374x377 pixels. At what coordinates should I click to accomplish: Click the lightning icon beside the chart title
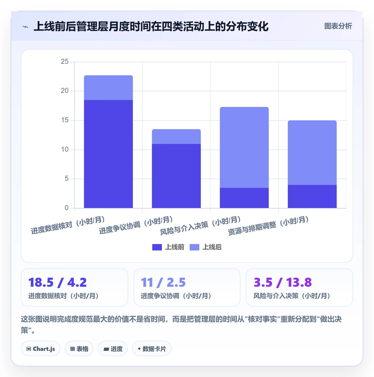point(25,27)
